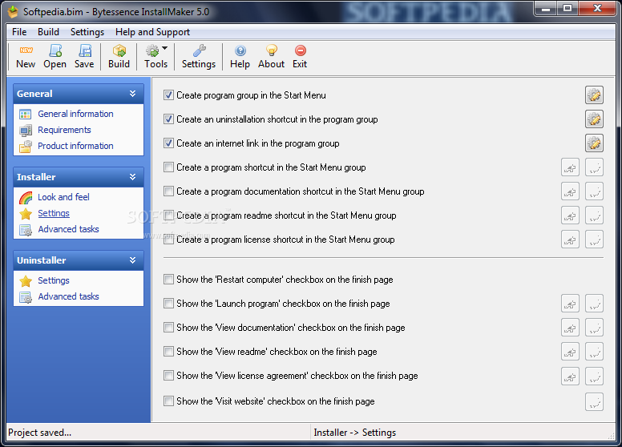Click the Help question-mark icon
This screenshot has height=447, width=622.
point(240,50)
